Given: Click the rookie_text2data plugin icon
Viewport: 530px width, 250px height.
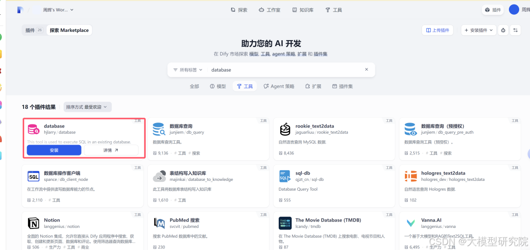Looking at the screenshot, I should click(285, 129).
